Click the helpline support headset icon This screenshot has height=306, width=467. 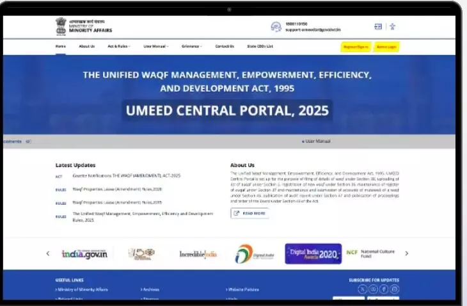coord(276,27)
